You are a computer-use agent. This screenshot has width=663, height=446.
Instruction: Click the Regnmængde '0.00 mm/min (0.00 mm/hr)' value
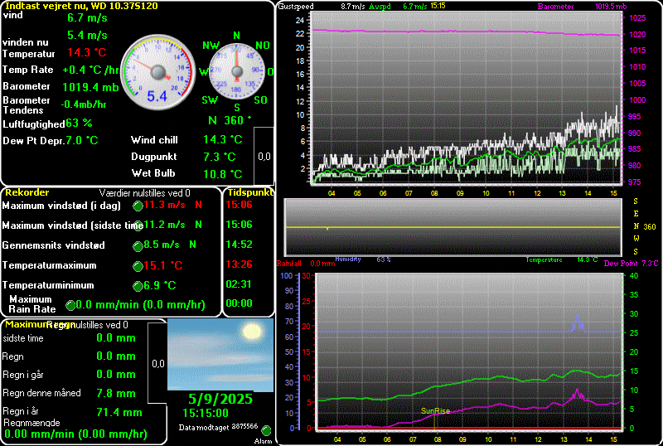[x=75, y=434]
